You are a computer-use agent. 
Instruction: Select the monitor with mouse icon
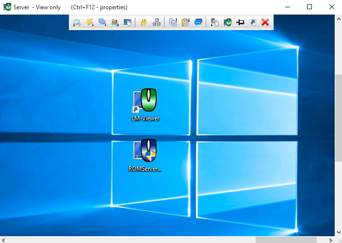128,22
